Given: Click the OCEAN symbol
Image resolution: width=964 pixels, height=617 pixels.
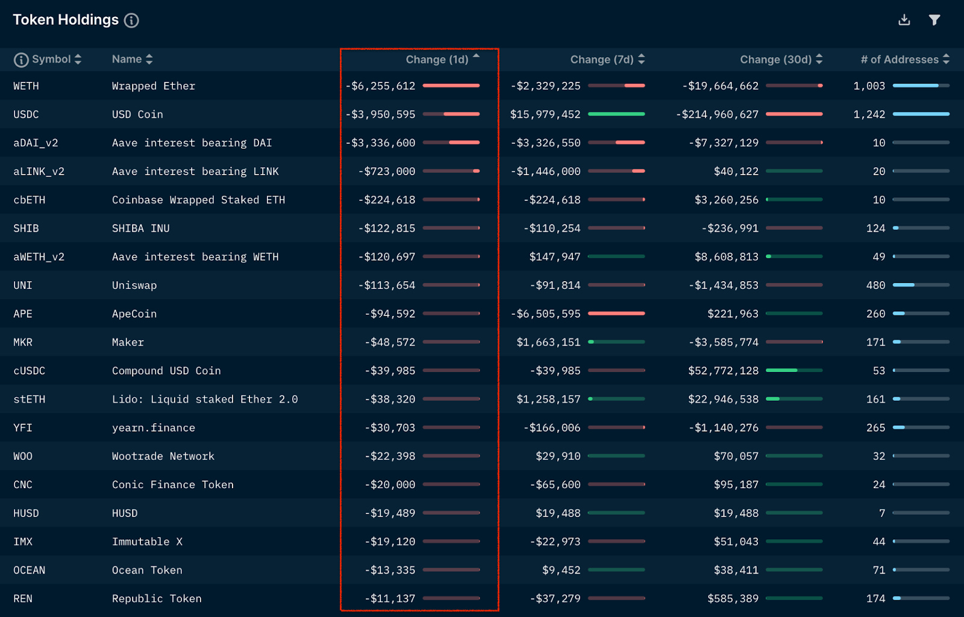Looking at the screenshot, I should tap(29, 570).
